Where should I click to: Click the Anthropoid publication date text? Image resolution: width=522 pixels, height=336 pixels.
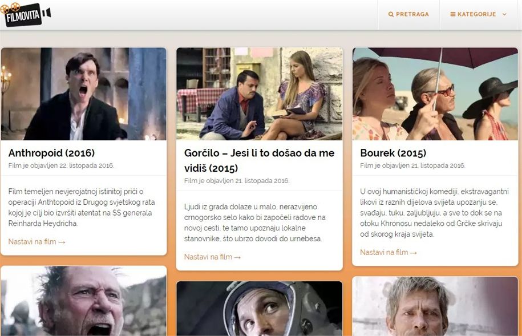tap(61, 165)
